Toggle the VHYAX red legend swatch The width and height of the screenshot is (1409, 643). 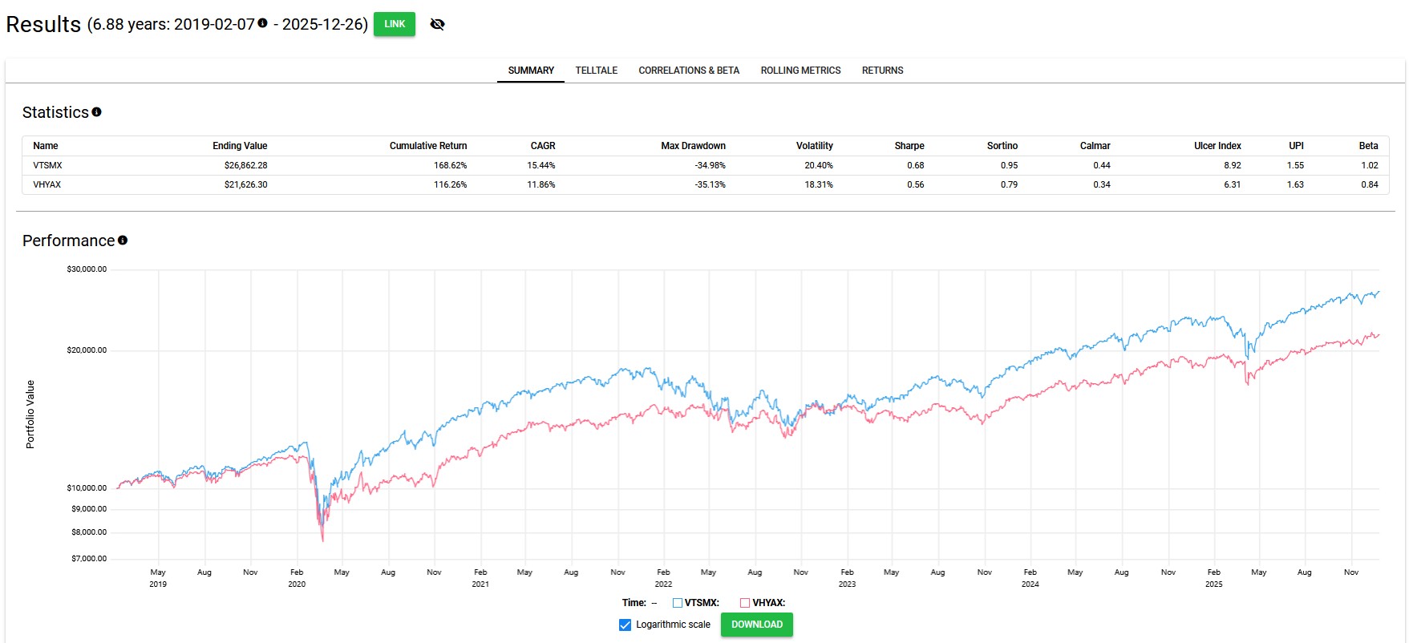745,603
